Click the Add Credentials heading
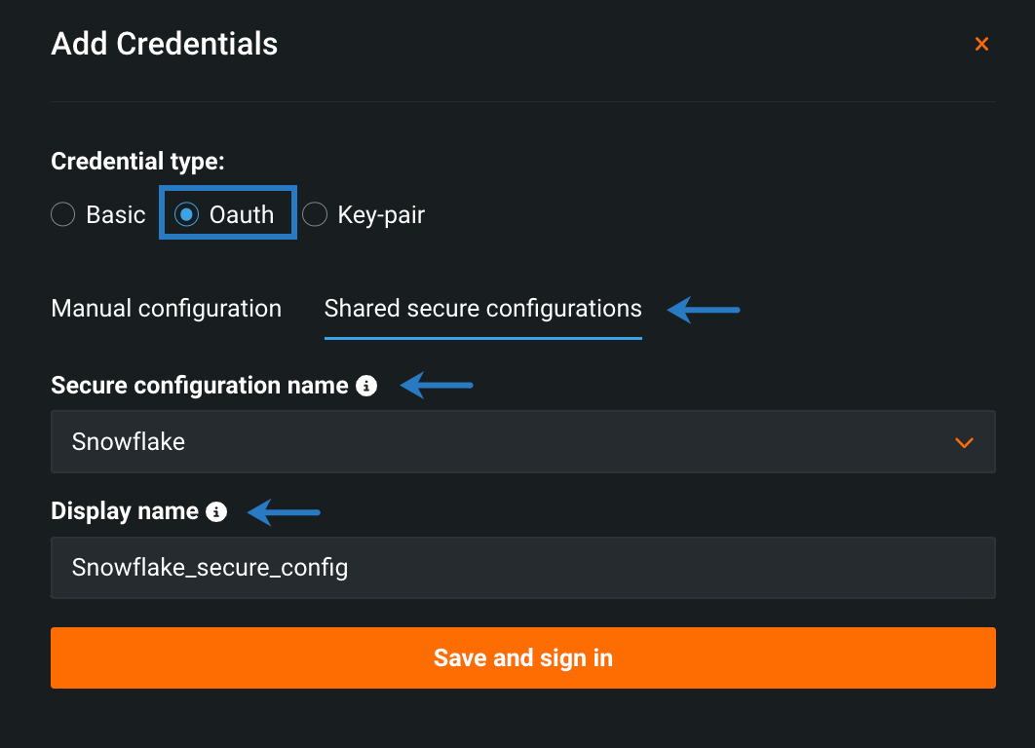The width and height of the screenshot is (1035, 748). (164, 44)
